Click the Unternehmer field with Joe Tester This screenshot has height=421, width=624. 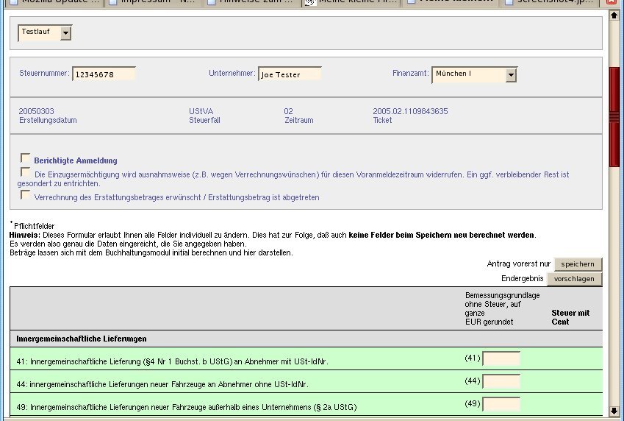pyautogui.click(x=290, y=74)
